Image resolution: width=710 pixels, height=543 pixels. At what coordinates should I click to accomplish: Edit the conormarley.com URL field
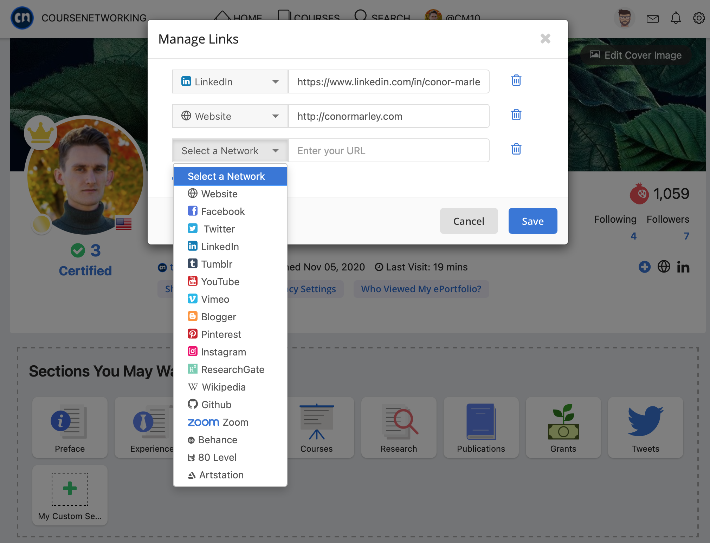coord(389,116)
